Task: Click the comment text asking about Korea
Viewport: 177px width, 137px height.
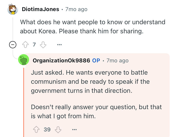Action: click(x=93, y=26)
